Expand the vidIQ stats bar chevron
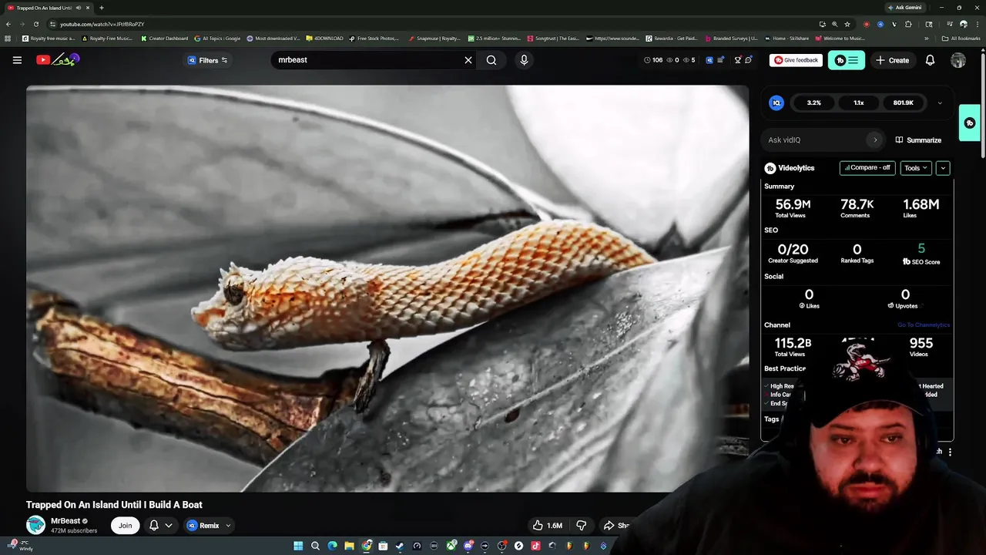The image size is (986, 555). click(940, 103)
